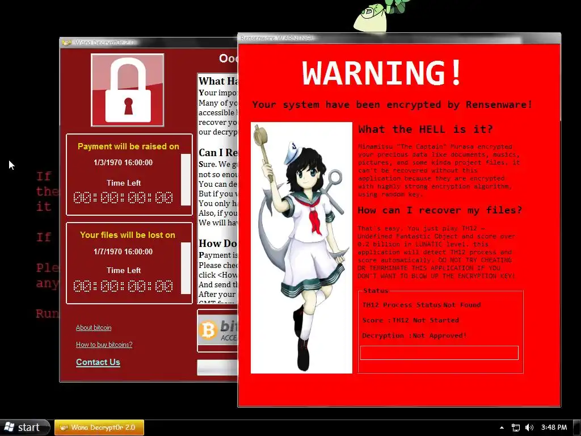Click the payment raise countdown timer digits

[123, 198]
